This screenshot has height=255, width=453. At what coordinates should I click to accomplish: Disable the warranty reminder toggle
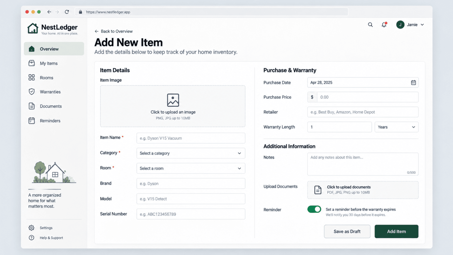coord(314,209)
